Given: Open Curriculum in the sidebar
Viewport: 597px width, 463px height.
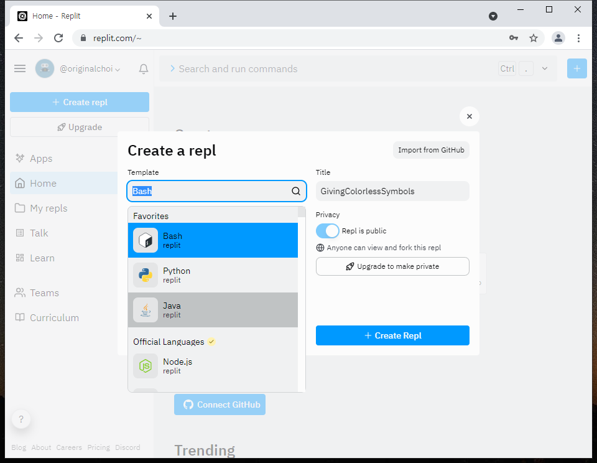Looking at the screenshot, I should click(47, 317).
